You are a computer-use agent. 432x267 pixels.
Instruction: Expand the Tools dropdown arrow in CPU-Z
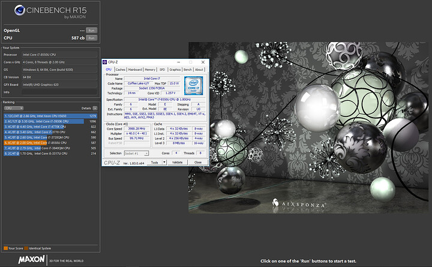164,162
